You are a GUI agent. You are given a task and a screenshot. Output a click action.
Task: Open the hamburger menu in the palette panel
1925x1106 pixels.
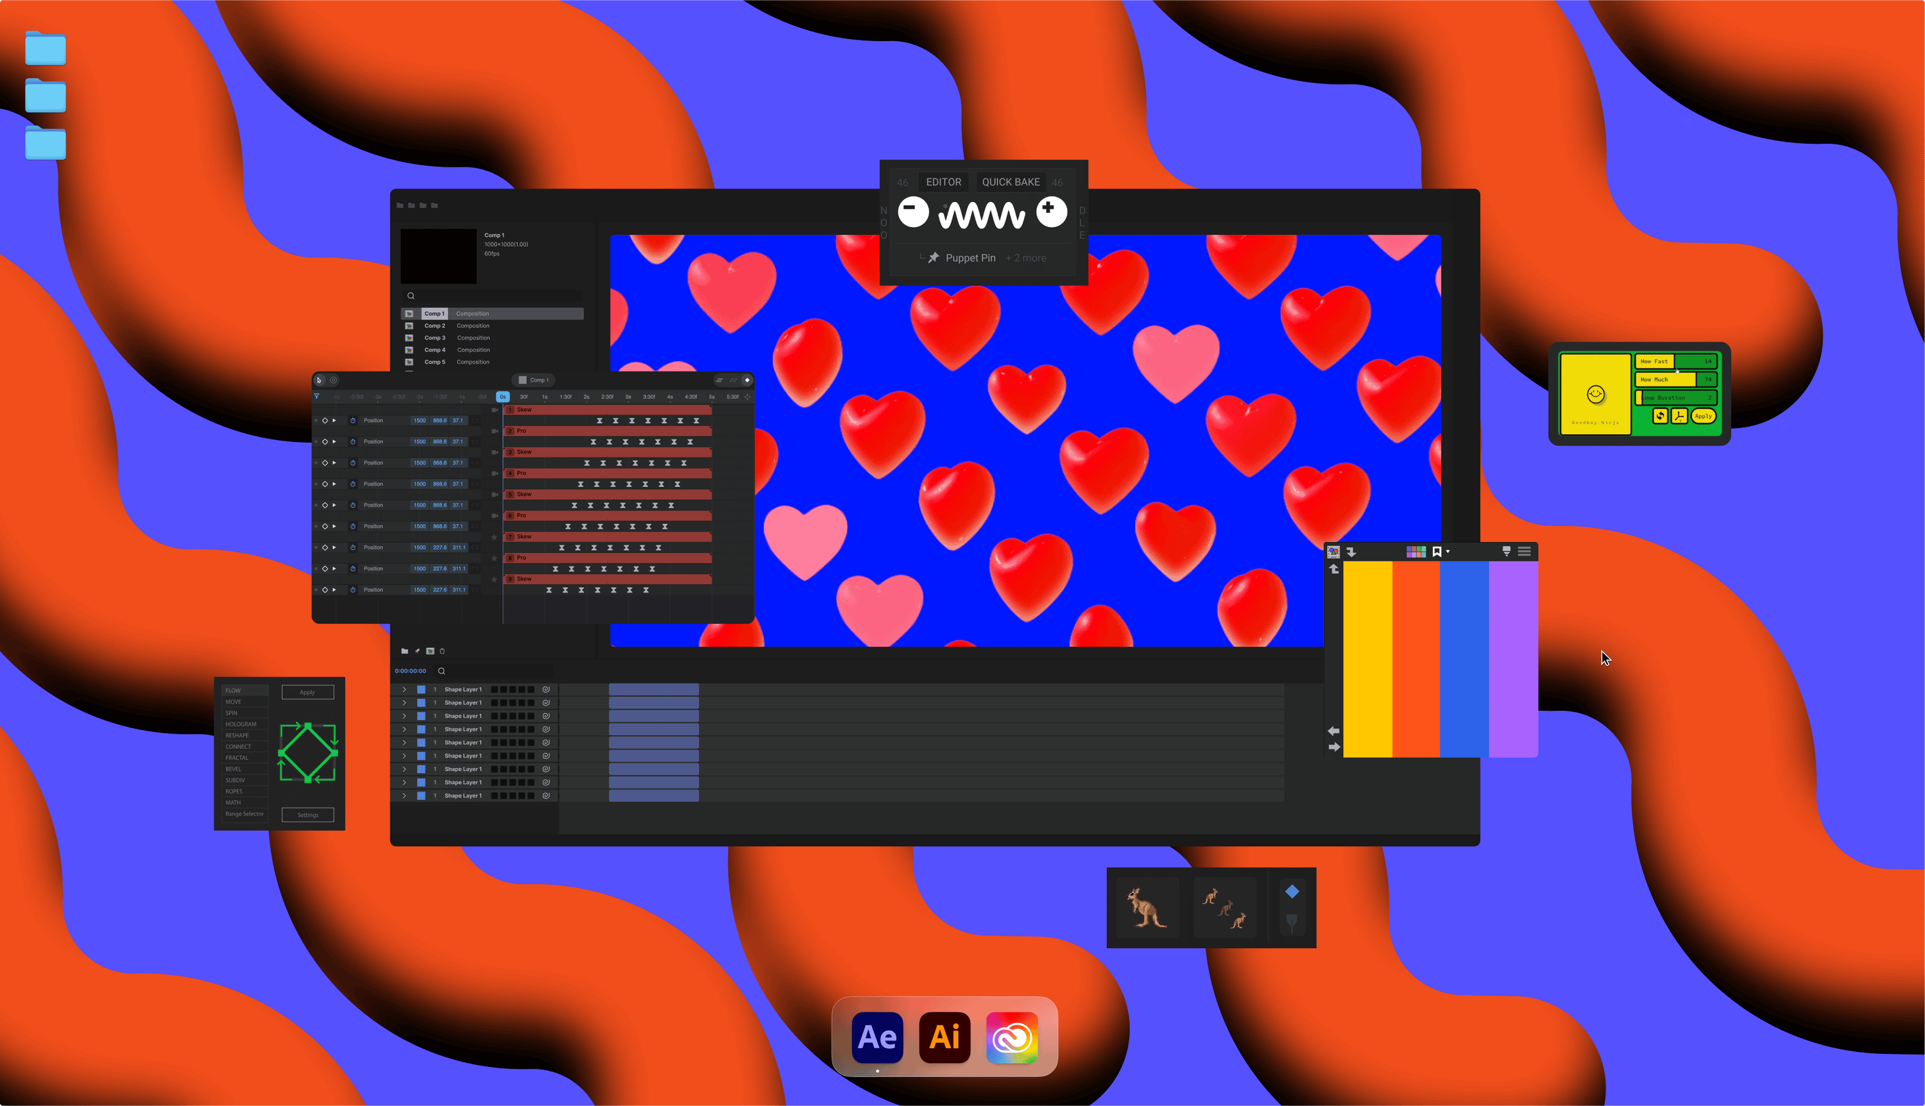pos(1525,552)
